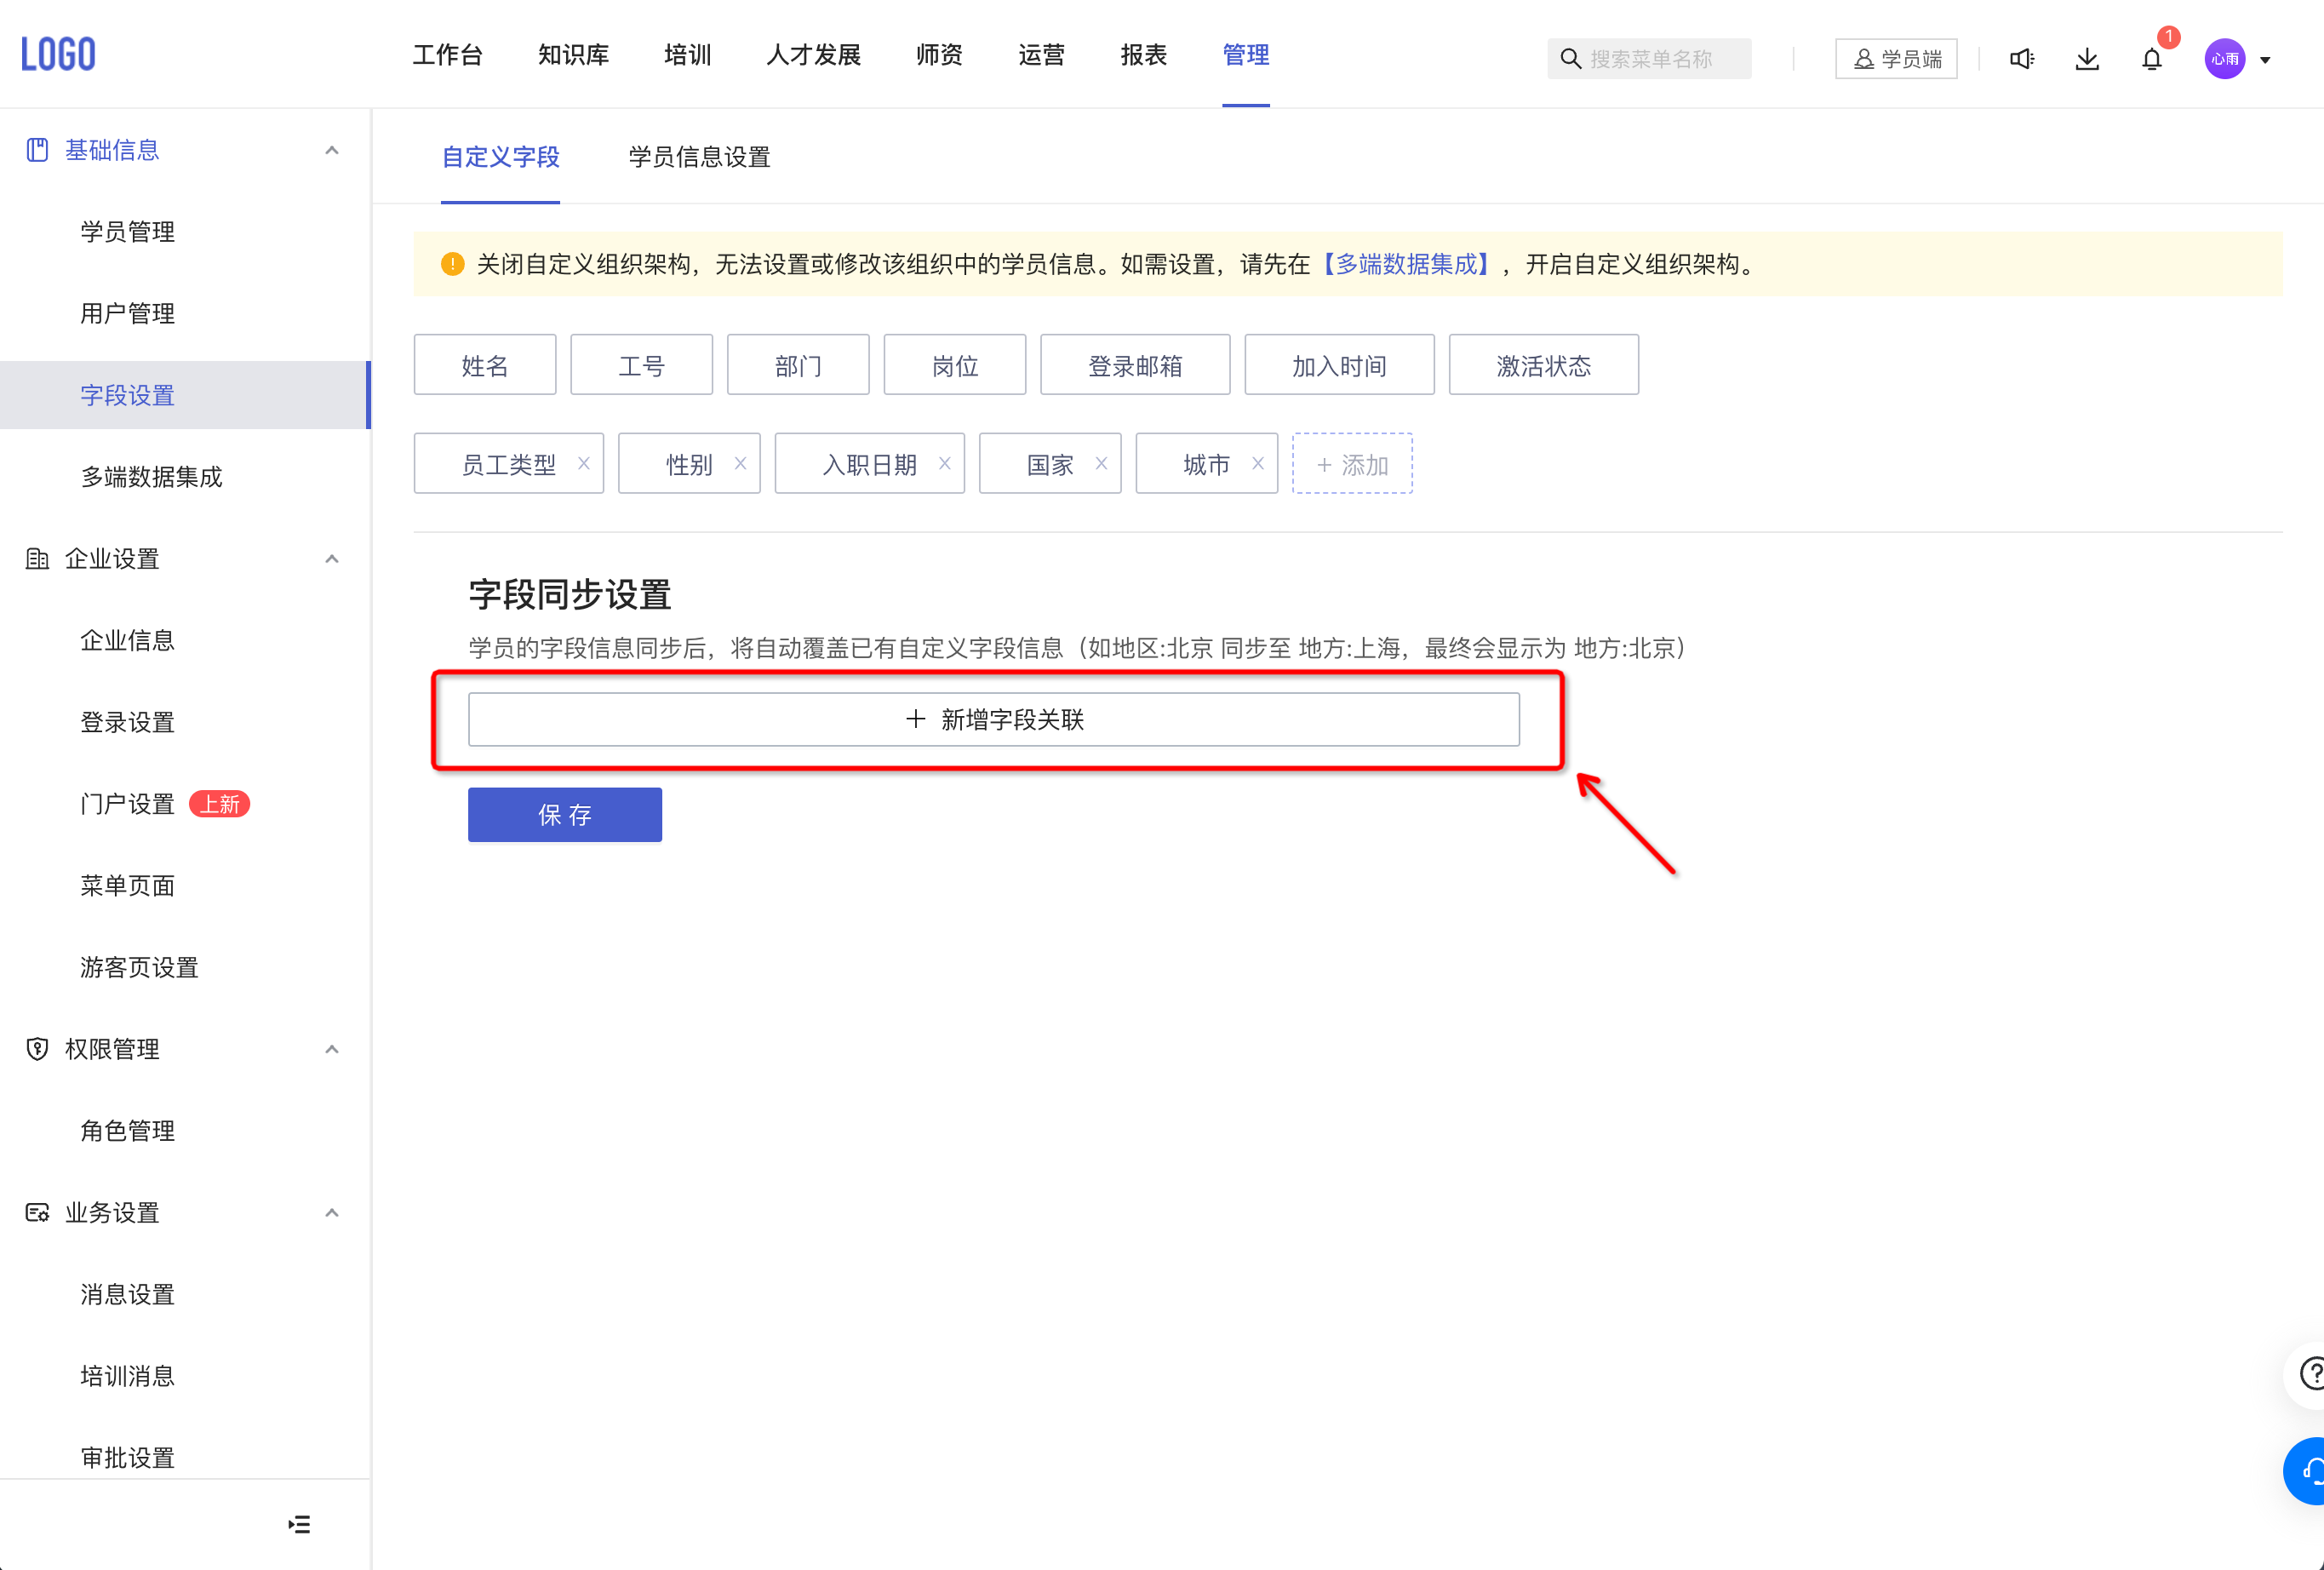2324x1570 pixels.
Task: Open 菜单页面 in the sidebar
Action: 127,886
